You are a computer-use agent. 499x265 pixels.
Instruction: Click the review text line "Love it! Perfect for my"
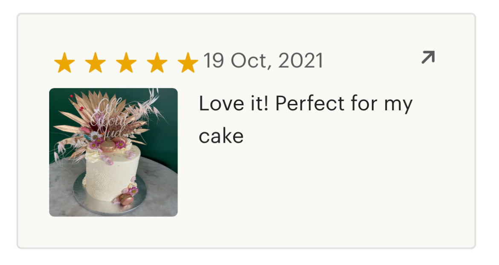click(x=305, y=104)
